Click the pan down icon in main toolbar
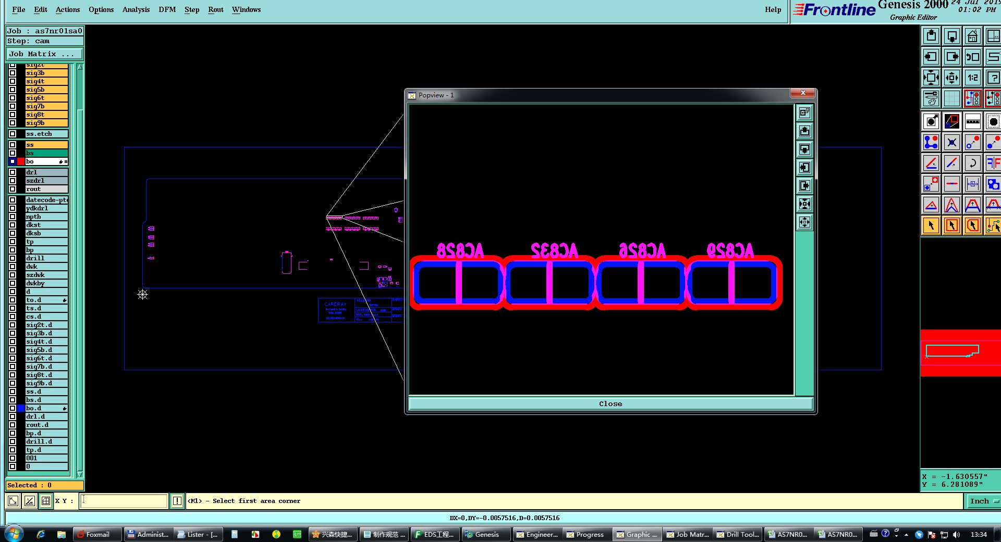Screen dimensions: 1001x542 pyautogui.click(x=952, y=36)
